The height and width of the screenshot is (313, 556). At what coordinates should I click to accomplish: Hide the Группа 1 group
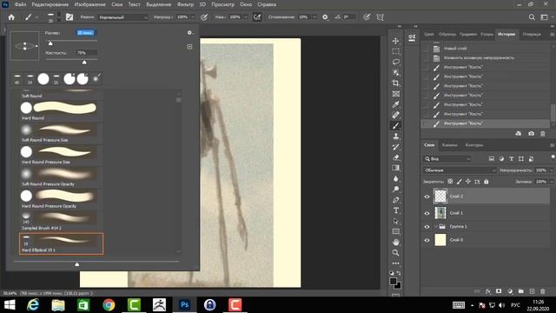coord(427,226)
